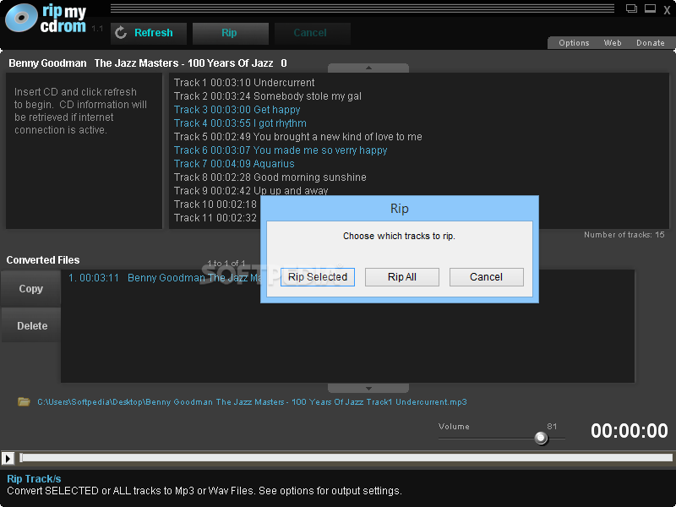Open the output folder icon

[24, 402]
